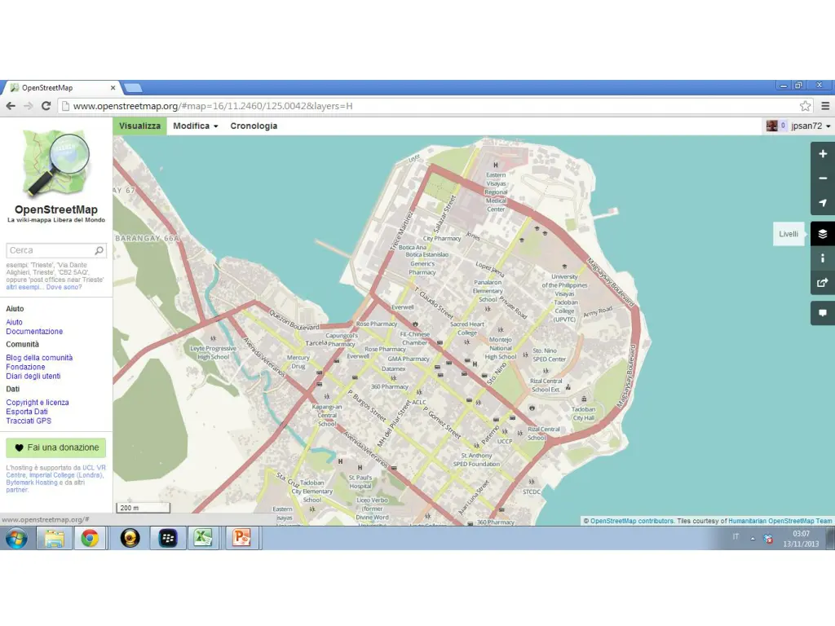Viewport: 835px width, 626px height.
Task: Click the OpenStreetMap logo image
Action: coord(56,163)
